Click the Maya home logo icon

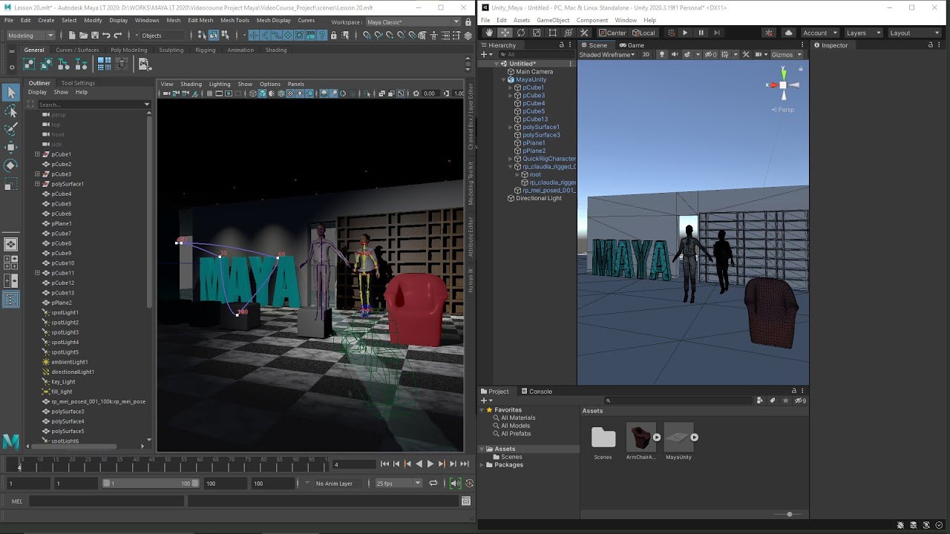pos(11,441)
